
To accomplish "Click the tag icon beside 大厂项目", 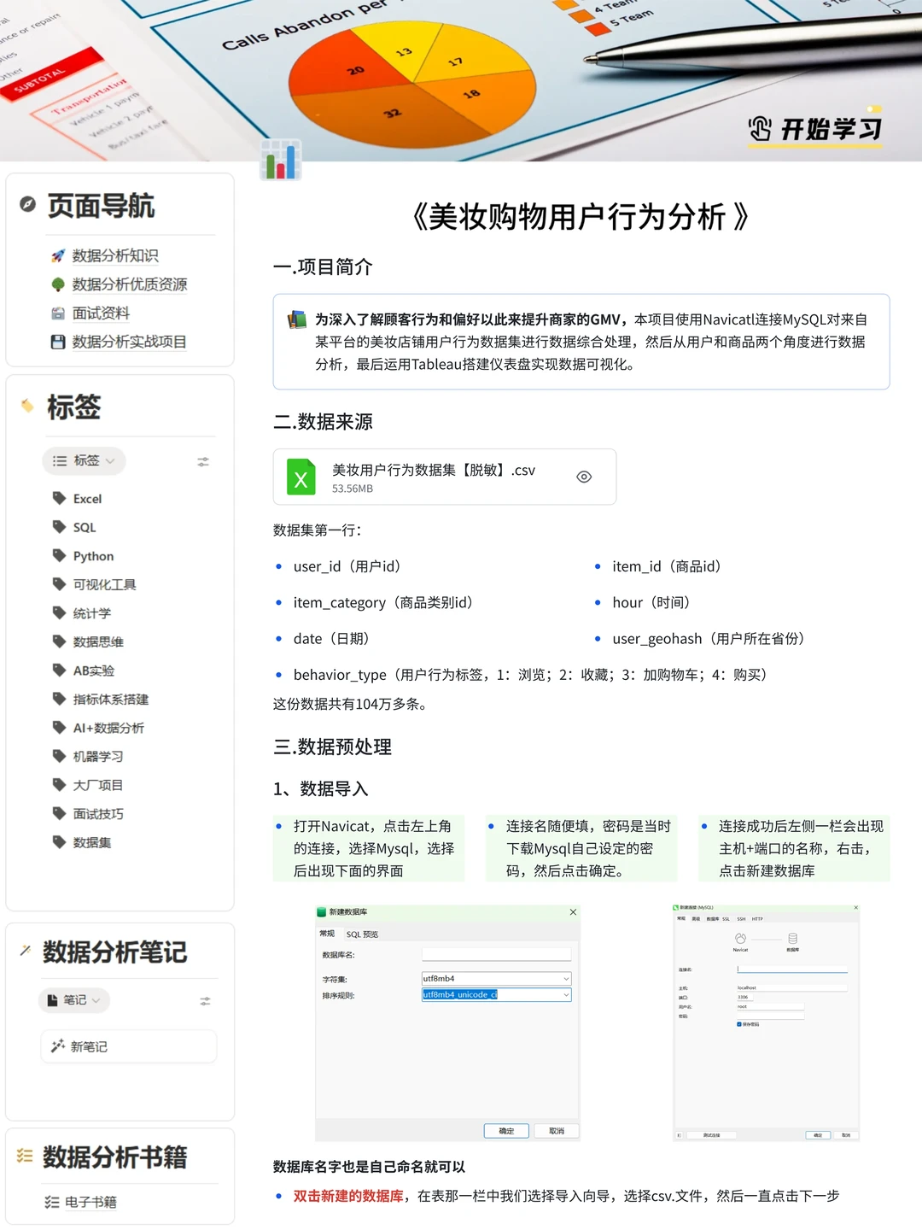I will 59,784.
